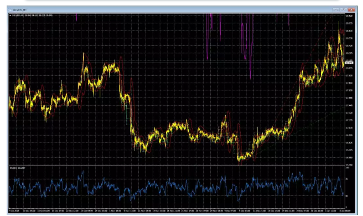Select RSI scale 100 level label
The image size is (363, 216).
click(x=348, y=168)
